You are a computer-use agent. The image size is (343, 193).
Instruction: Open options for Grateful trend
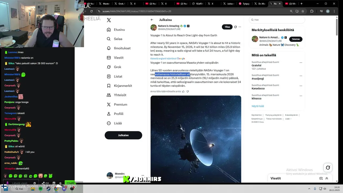tap(301, 62)
